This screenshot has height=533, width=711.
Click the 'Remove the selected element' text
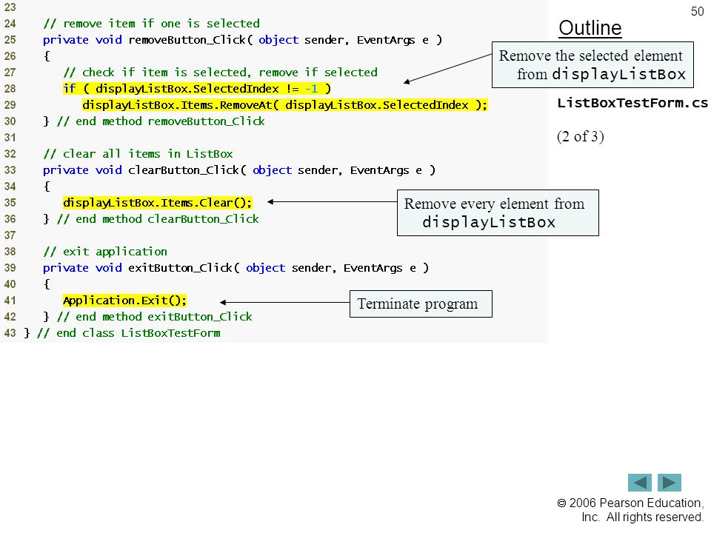point(590,56)
